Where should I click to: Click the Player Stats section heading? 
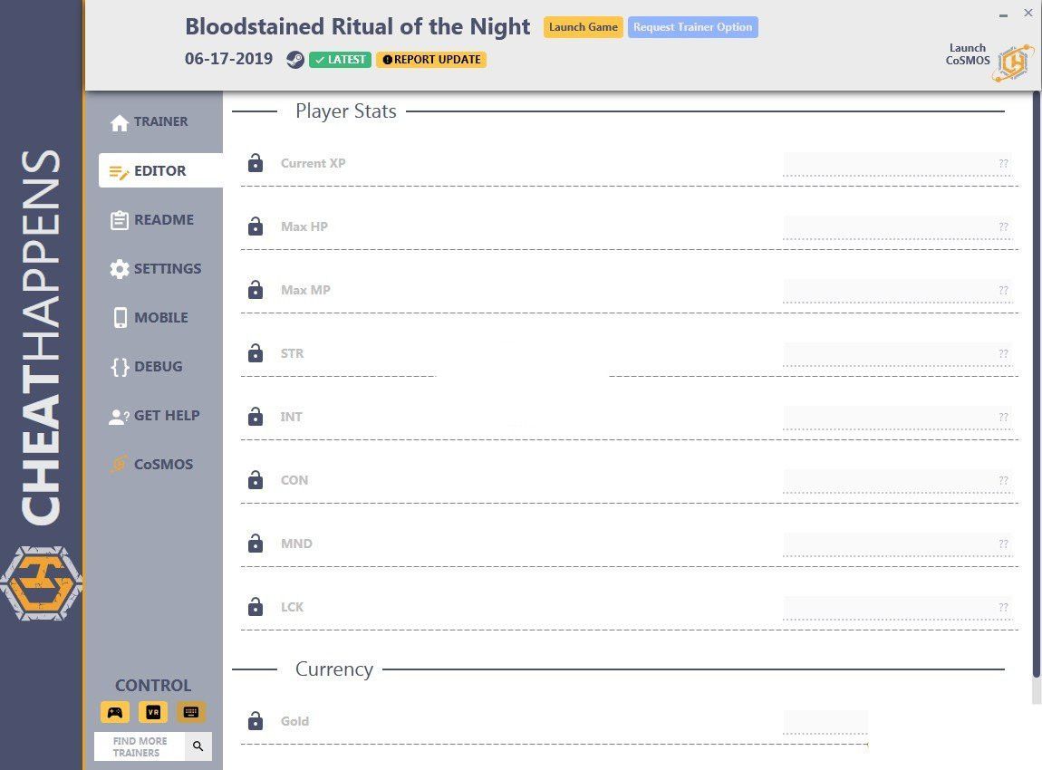[345, 111]
